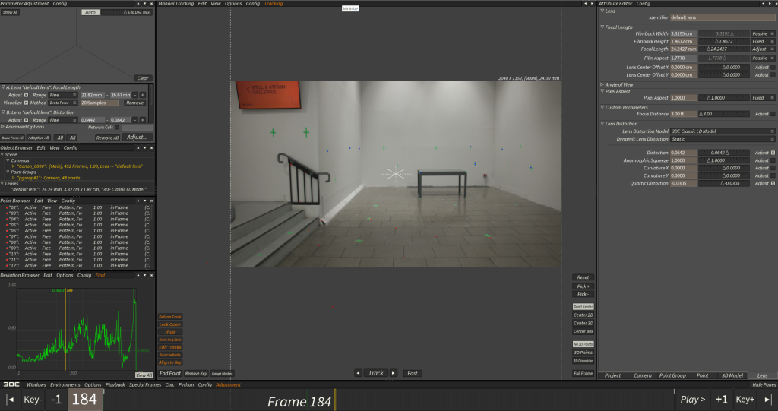778x411 pixels.
Task: Jump to the last frame with the skip-to-end icon
Action: click(x=767, y=400)
